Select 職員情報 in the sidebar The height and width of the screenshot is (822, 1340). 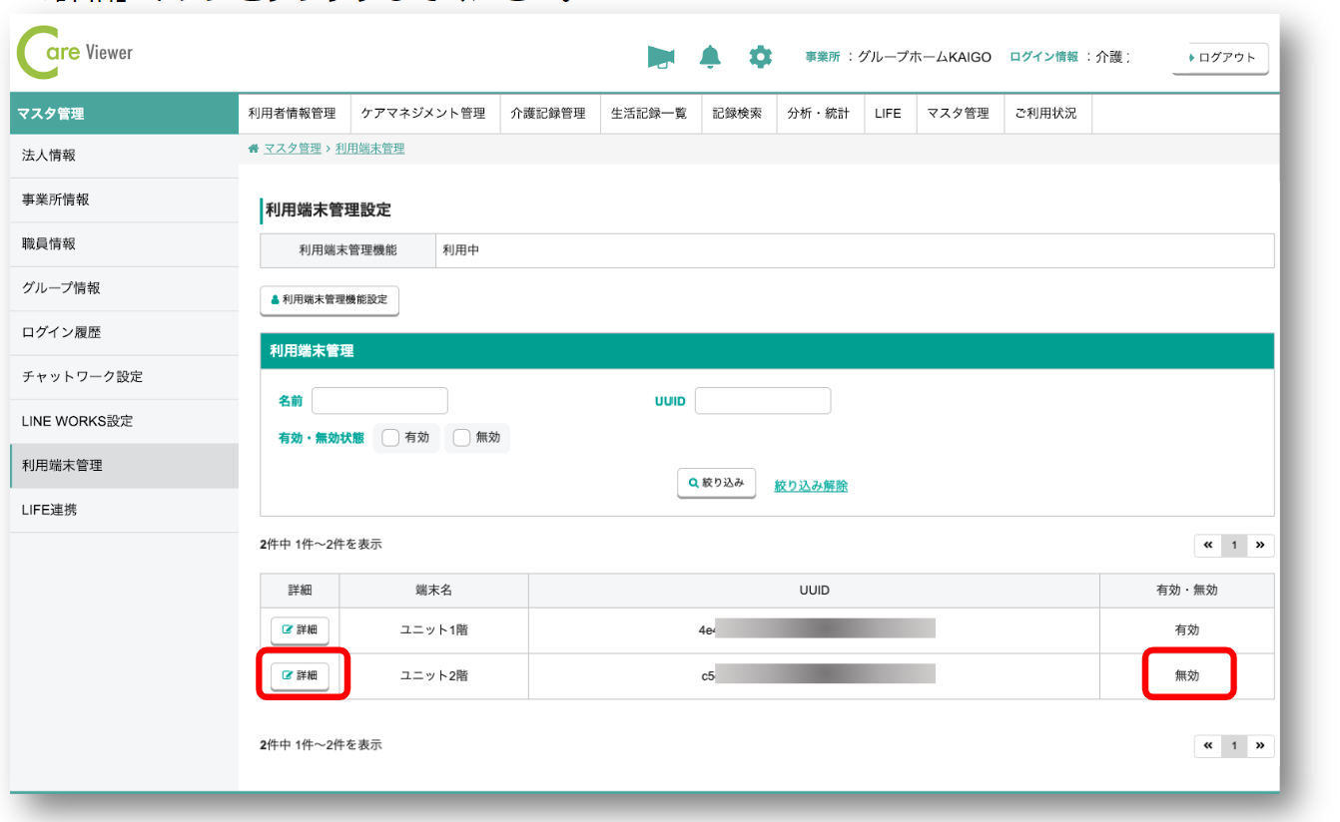(49, 244)
